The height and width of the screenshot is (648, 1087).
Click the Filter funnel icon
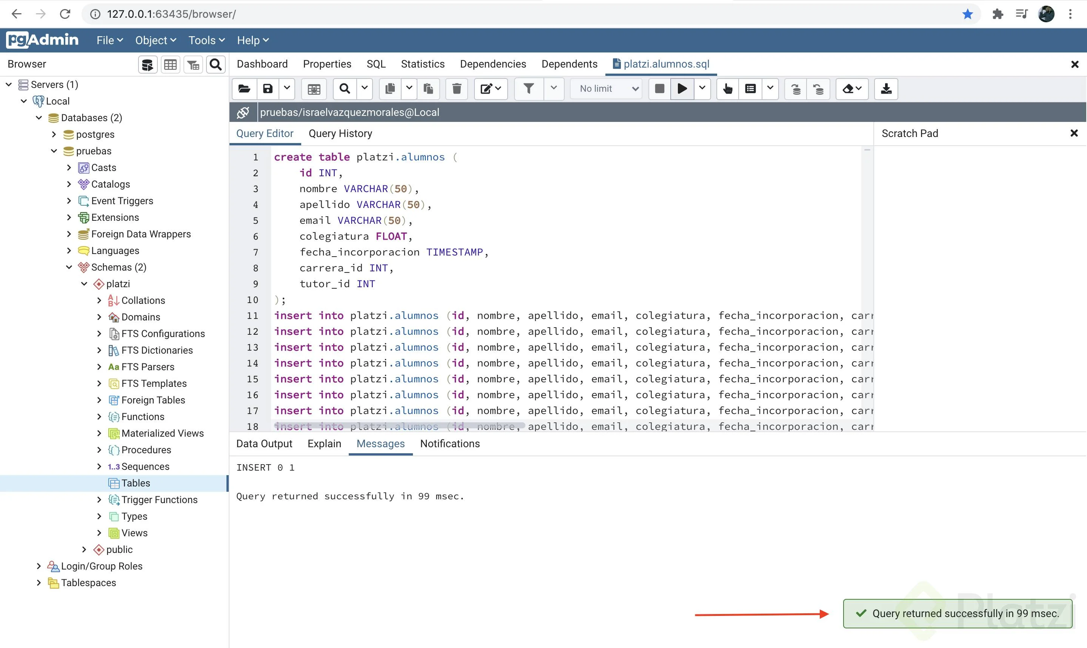click(528, 89)
